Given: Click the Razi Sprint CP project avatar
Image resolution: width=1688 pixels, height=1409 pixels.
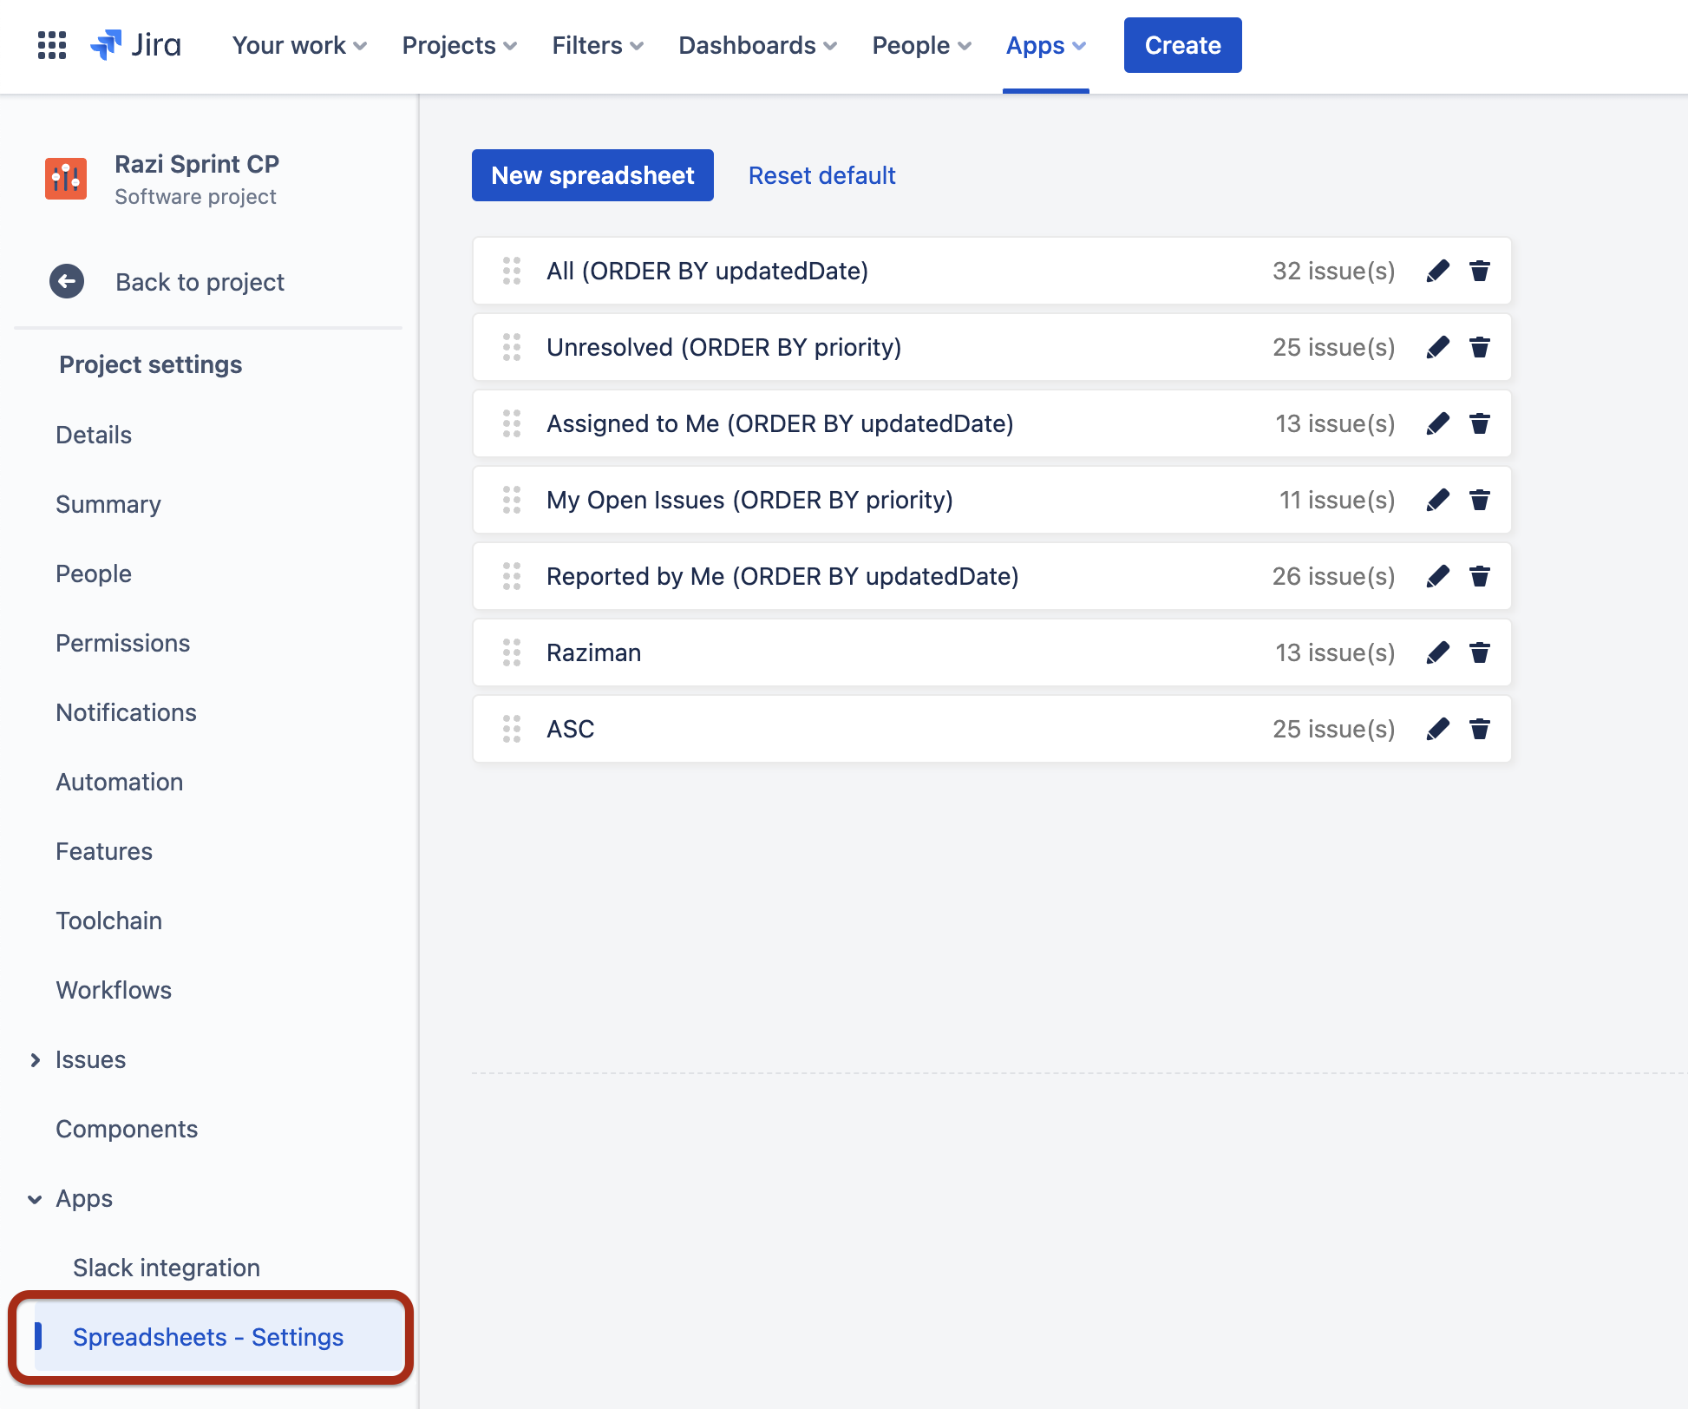Looking at the screenshot, I should coord(66,179).
